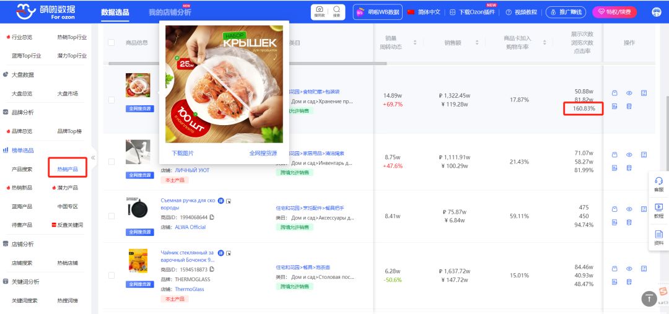Click 下载图片 link in image popup

(183, 153)
